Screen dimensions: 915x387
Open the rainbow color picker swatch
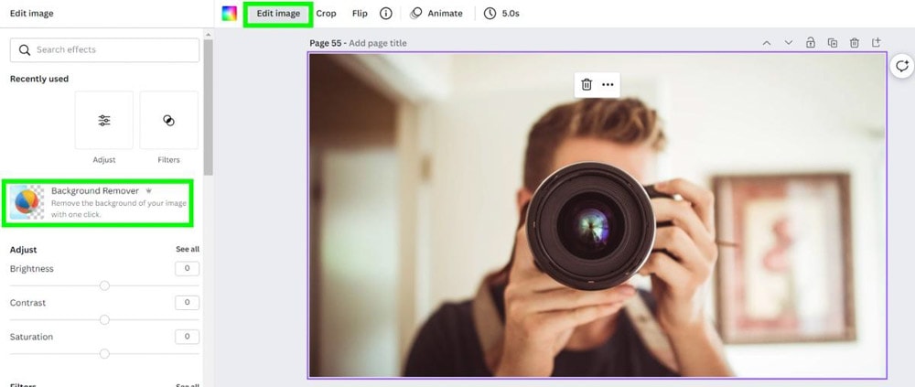(x=230, y=14)
